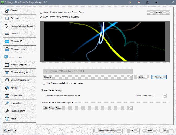176x135 pixels.
Task: Uncheck Span Screen Saver across all monitors
Action: point(41,17)
